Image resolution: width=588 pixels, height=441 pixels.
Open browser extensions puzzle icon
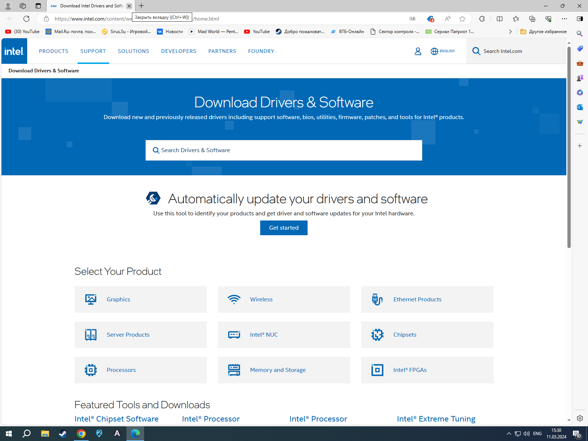(482, 19)
